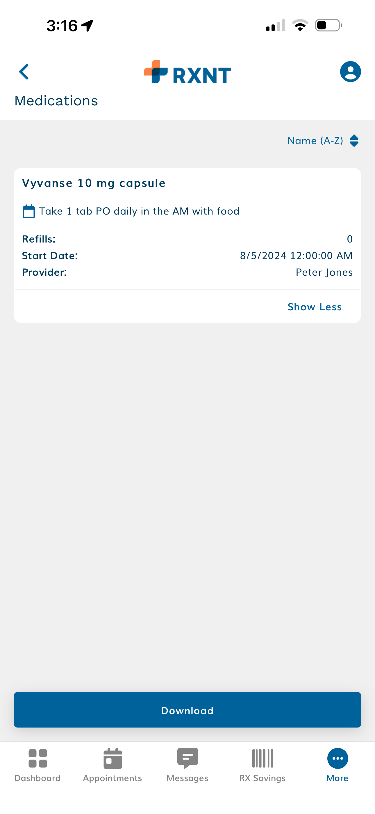Switch to the Appointments tab label
This screenshot has height=814, width=375.
pos(112,778)
